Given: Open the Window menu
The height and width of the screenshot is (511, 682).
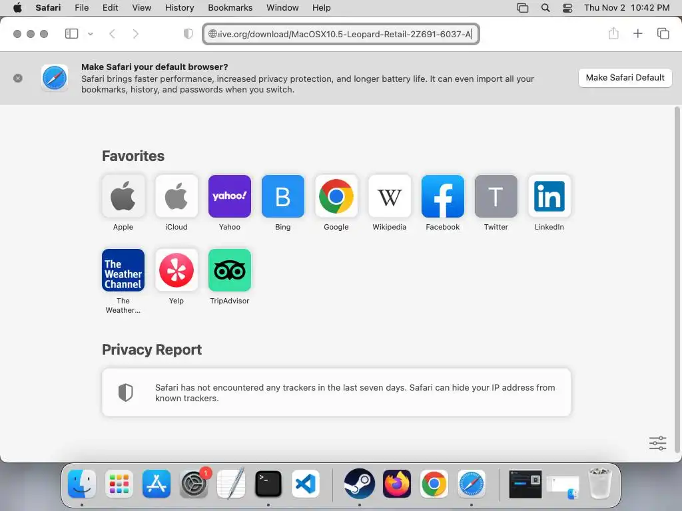Looking at the screenshot, I should (282, 8).
